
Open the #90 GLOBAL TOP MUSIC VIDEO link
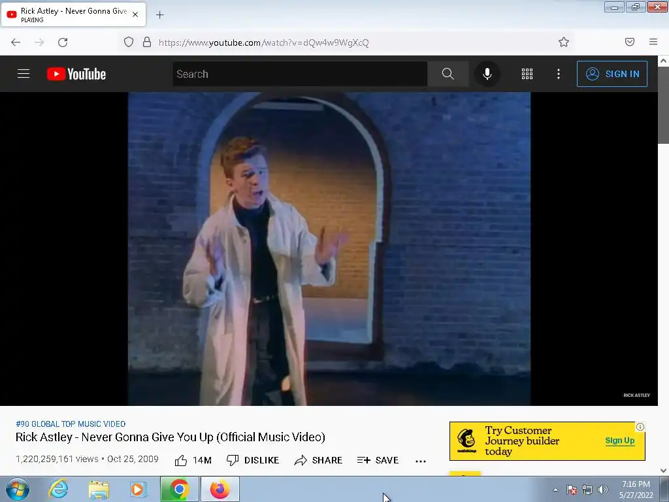[x=71, y=424]
